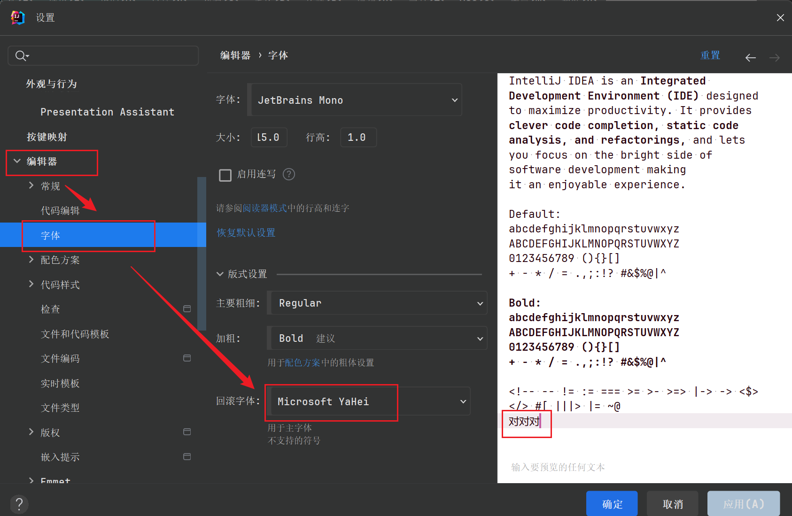
Task: Navigate forward with the right arrow
Action: (x=775, y=57)
